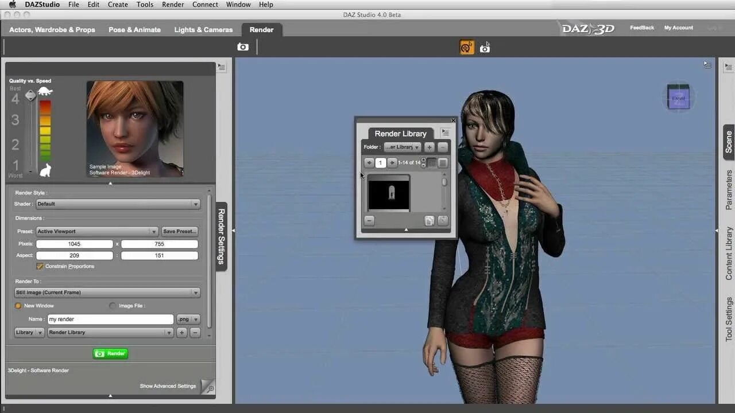The image size is (735, 413).
Task: Open the Library type dropdown
Action: 29,333
